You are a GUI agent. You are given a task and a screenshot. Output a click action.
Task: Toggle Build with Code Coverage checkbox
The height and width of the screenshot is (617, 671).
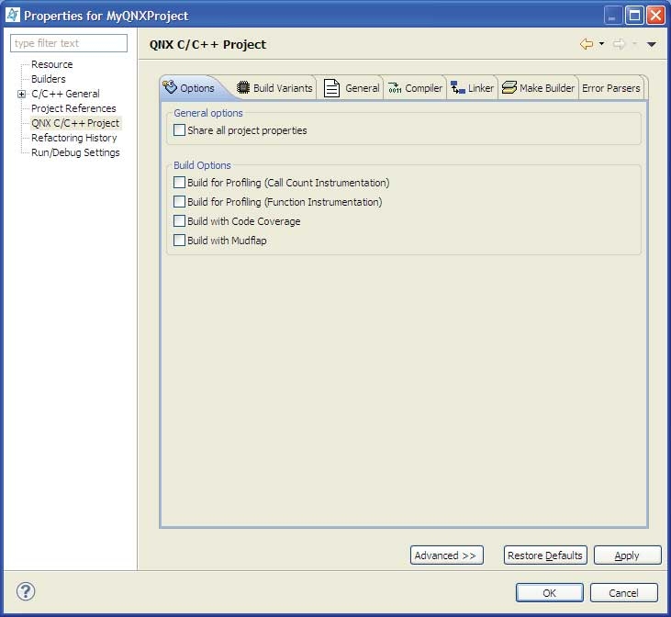(179, 221)
